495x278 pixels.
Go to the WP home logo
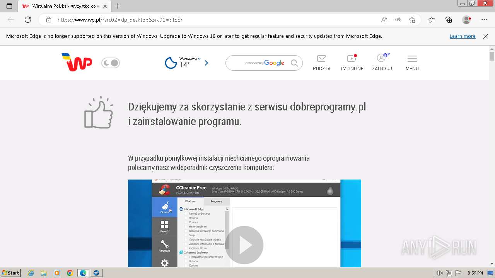coord(77,62)
